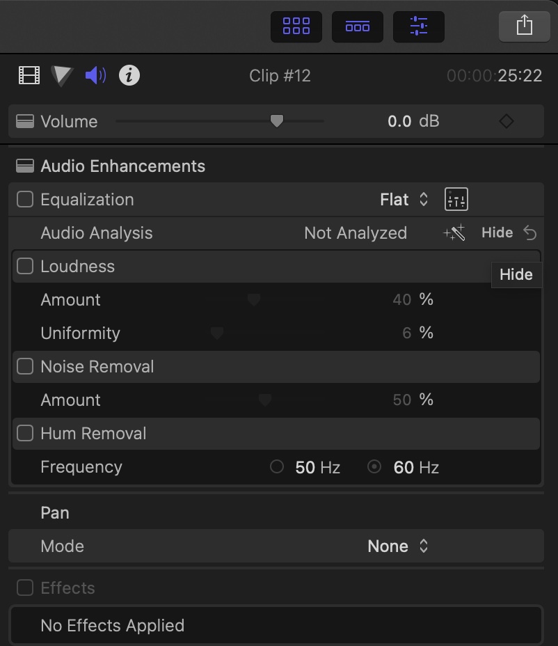Show the equalizer controls icon
Screen dimensions: 558x646
click(x=456, y=200)
